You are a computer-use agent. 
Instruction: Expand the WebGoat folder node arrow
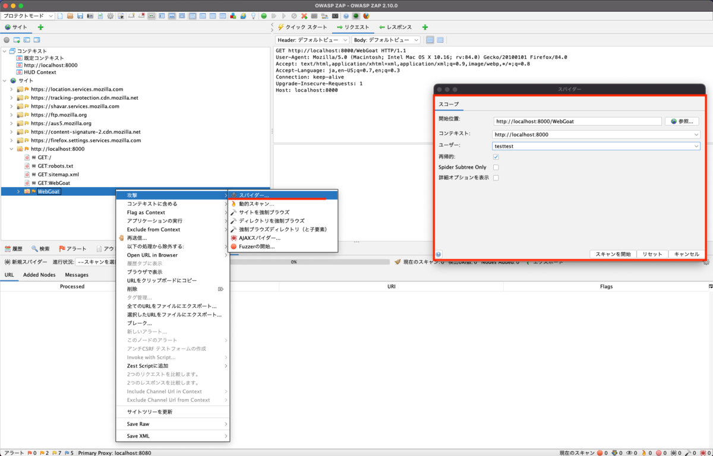click(18, 192)
